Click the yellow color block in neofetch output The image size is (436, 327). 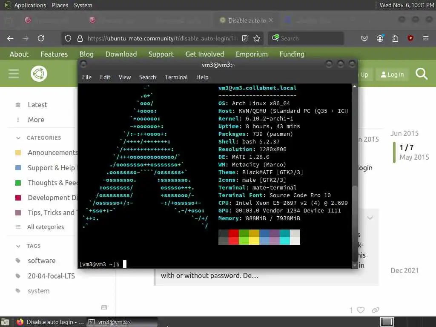[254, 237]
